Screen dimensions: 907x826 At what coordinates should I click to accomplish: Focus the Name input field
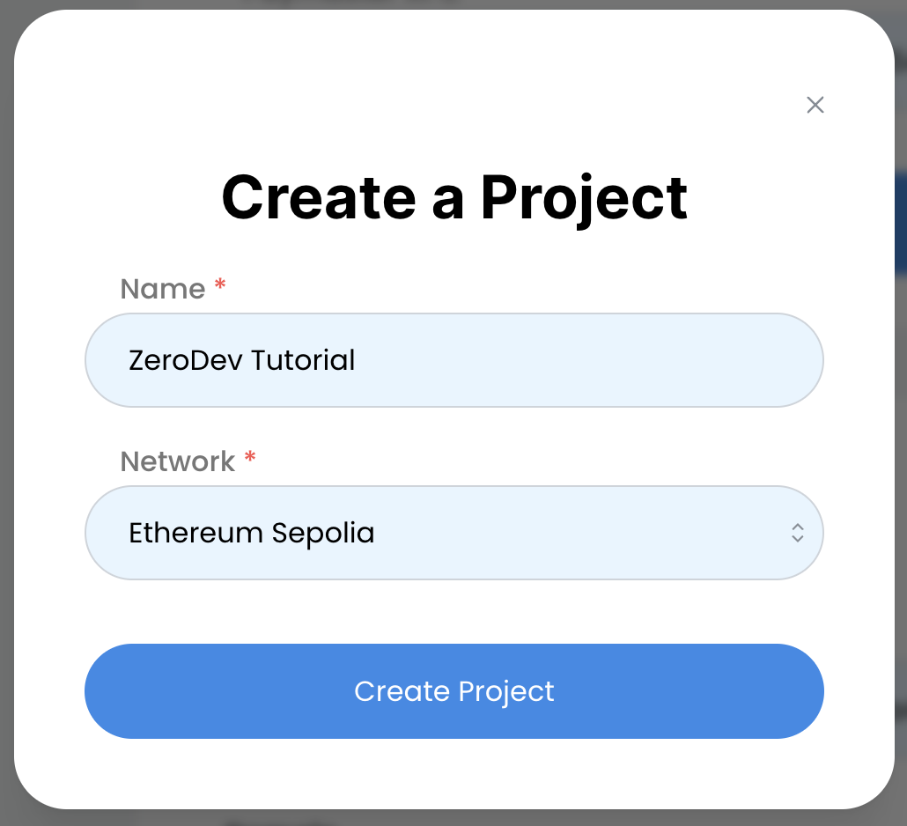(x=453, y=360)
